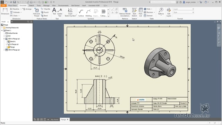Switch to the Manage ribbon tab

click(x=46, y=6)
